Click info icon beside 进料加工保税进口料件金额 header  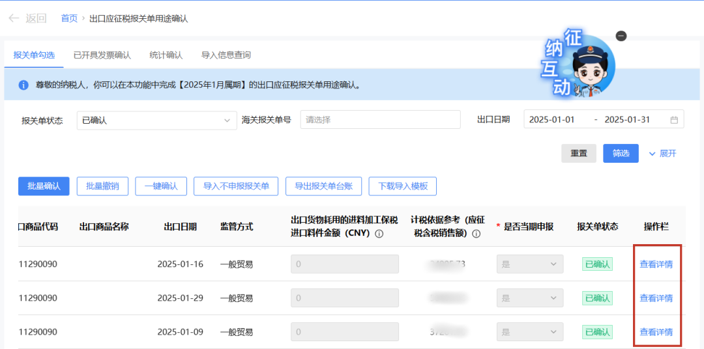coord(379,234)
